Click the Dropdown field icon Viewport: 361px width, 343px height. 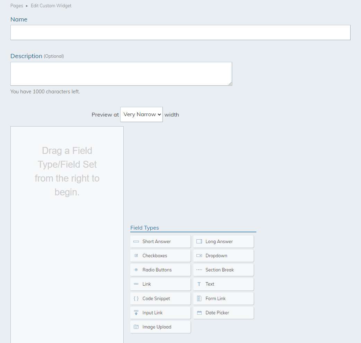pyautogui.click(x=199, y=256)
